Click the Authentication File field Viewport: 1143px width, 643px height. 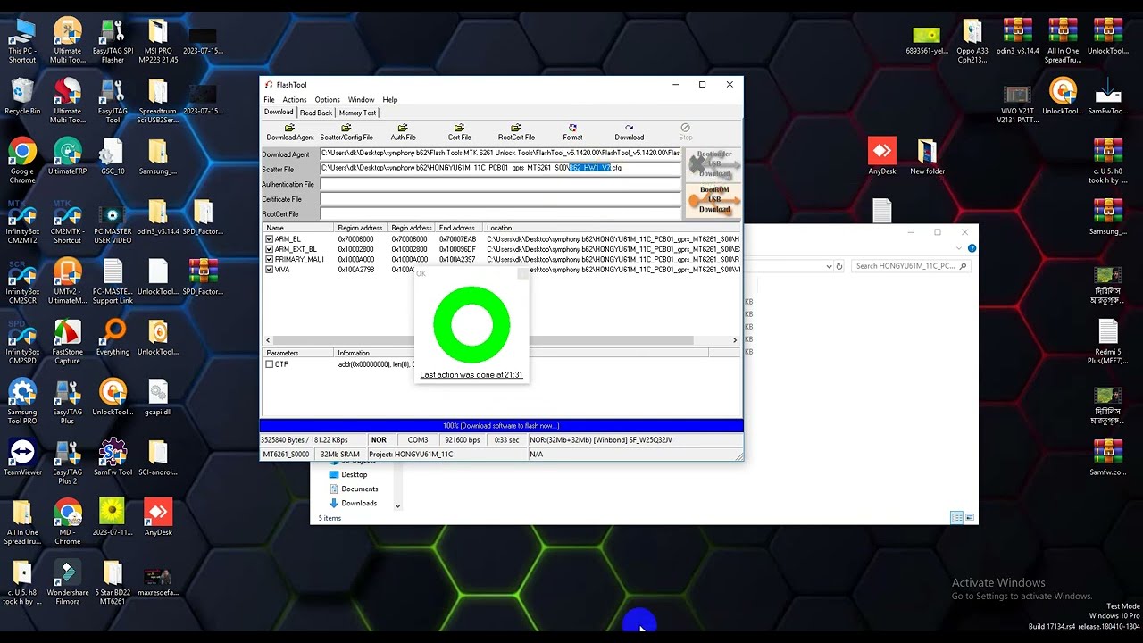[x=500, y=184]
